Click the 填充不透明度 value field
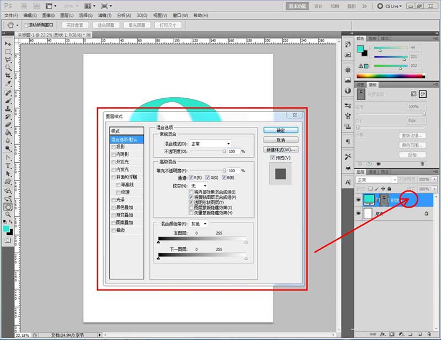This screenshot has height=340, width=441. click(x=233, y=171)
